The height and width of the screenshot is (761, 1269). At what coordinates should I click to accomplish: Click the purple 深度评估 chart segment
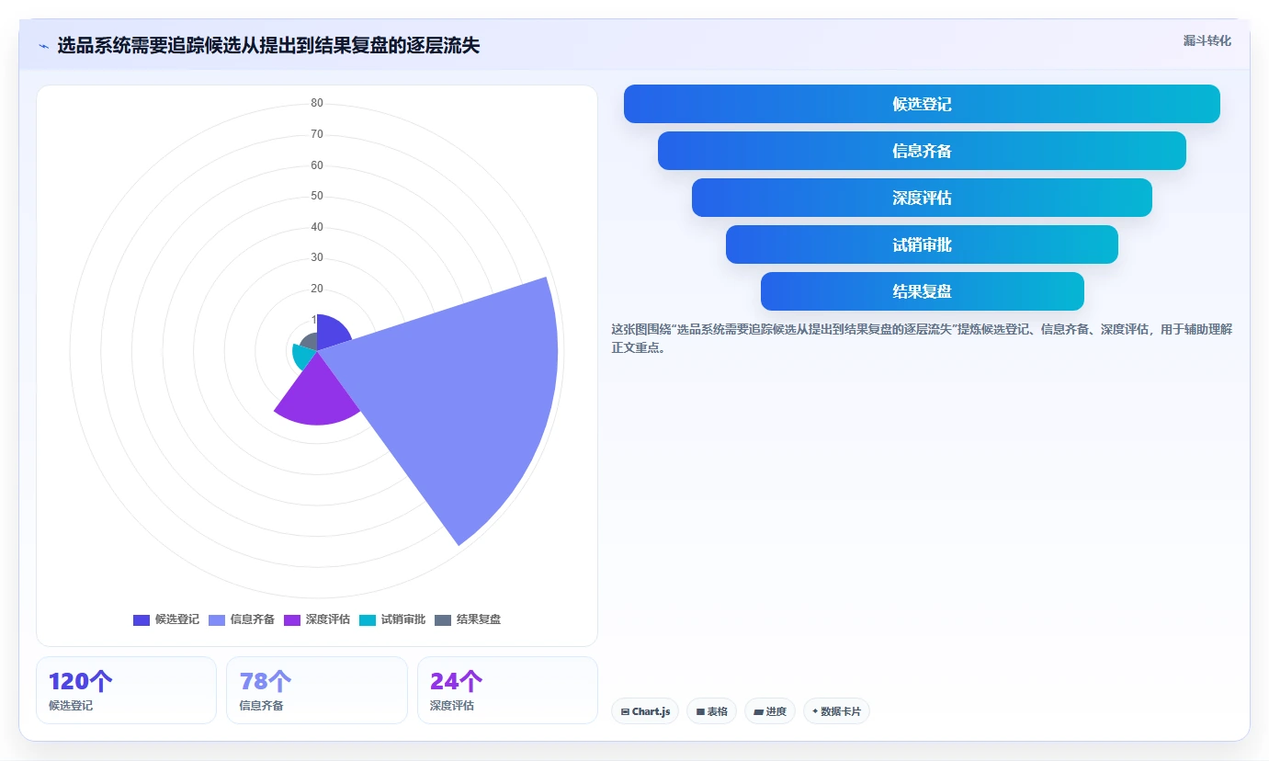point(317,397)
